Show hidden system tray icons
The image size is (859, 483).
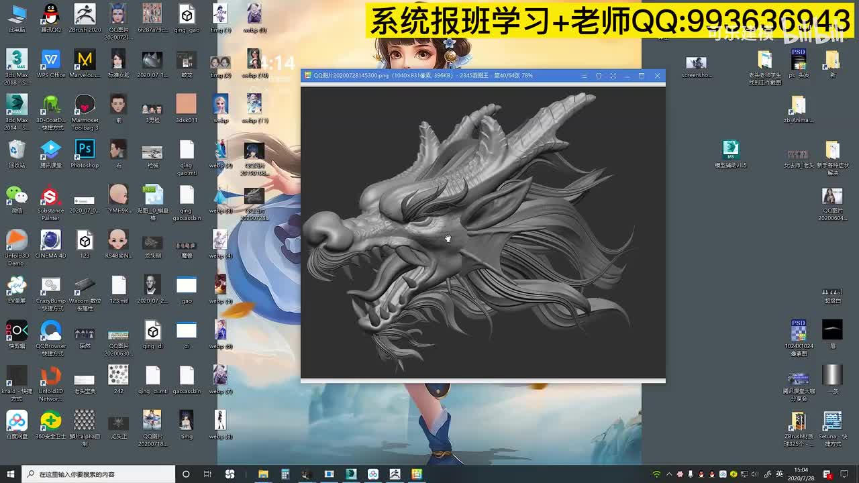point(669,474)
